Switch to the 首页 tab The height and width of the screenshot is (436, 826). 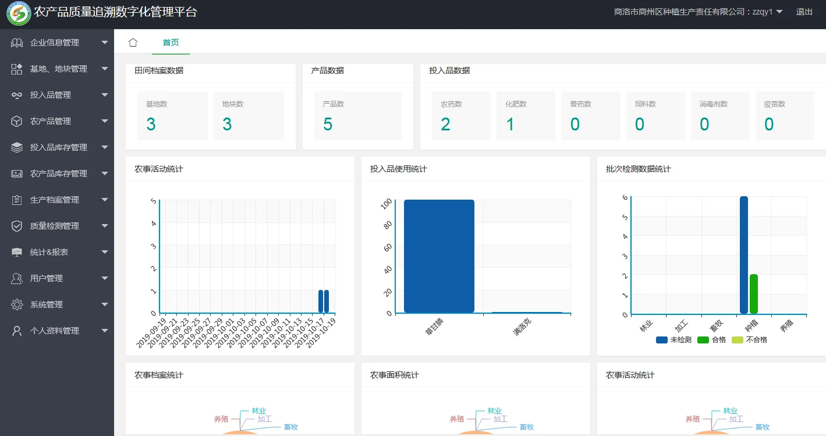coord(171,42)
